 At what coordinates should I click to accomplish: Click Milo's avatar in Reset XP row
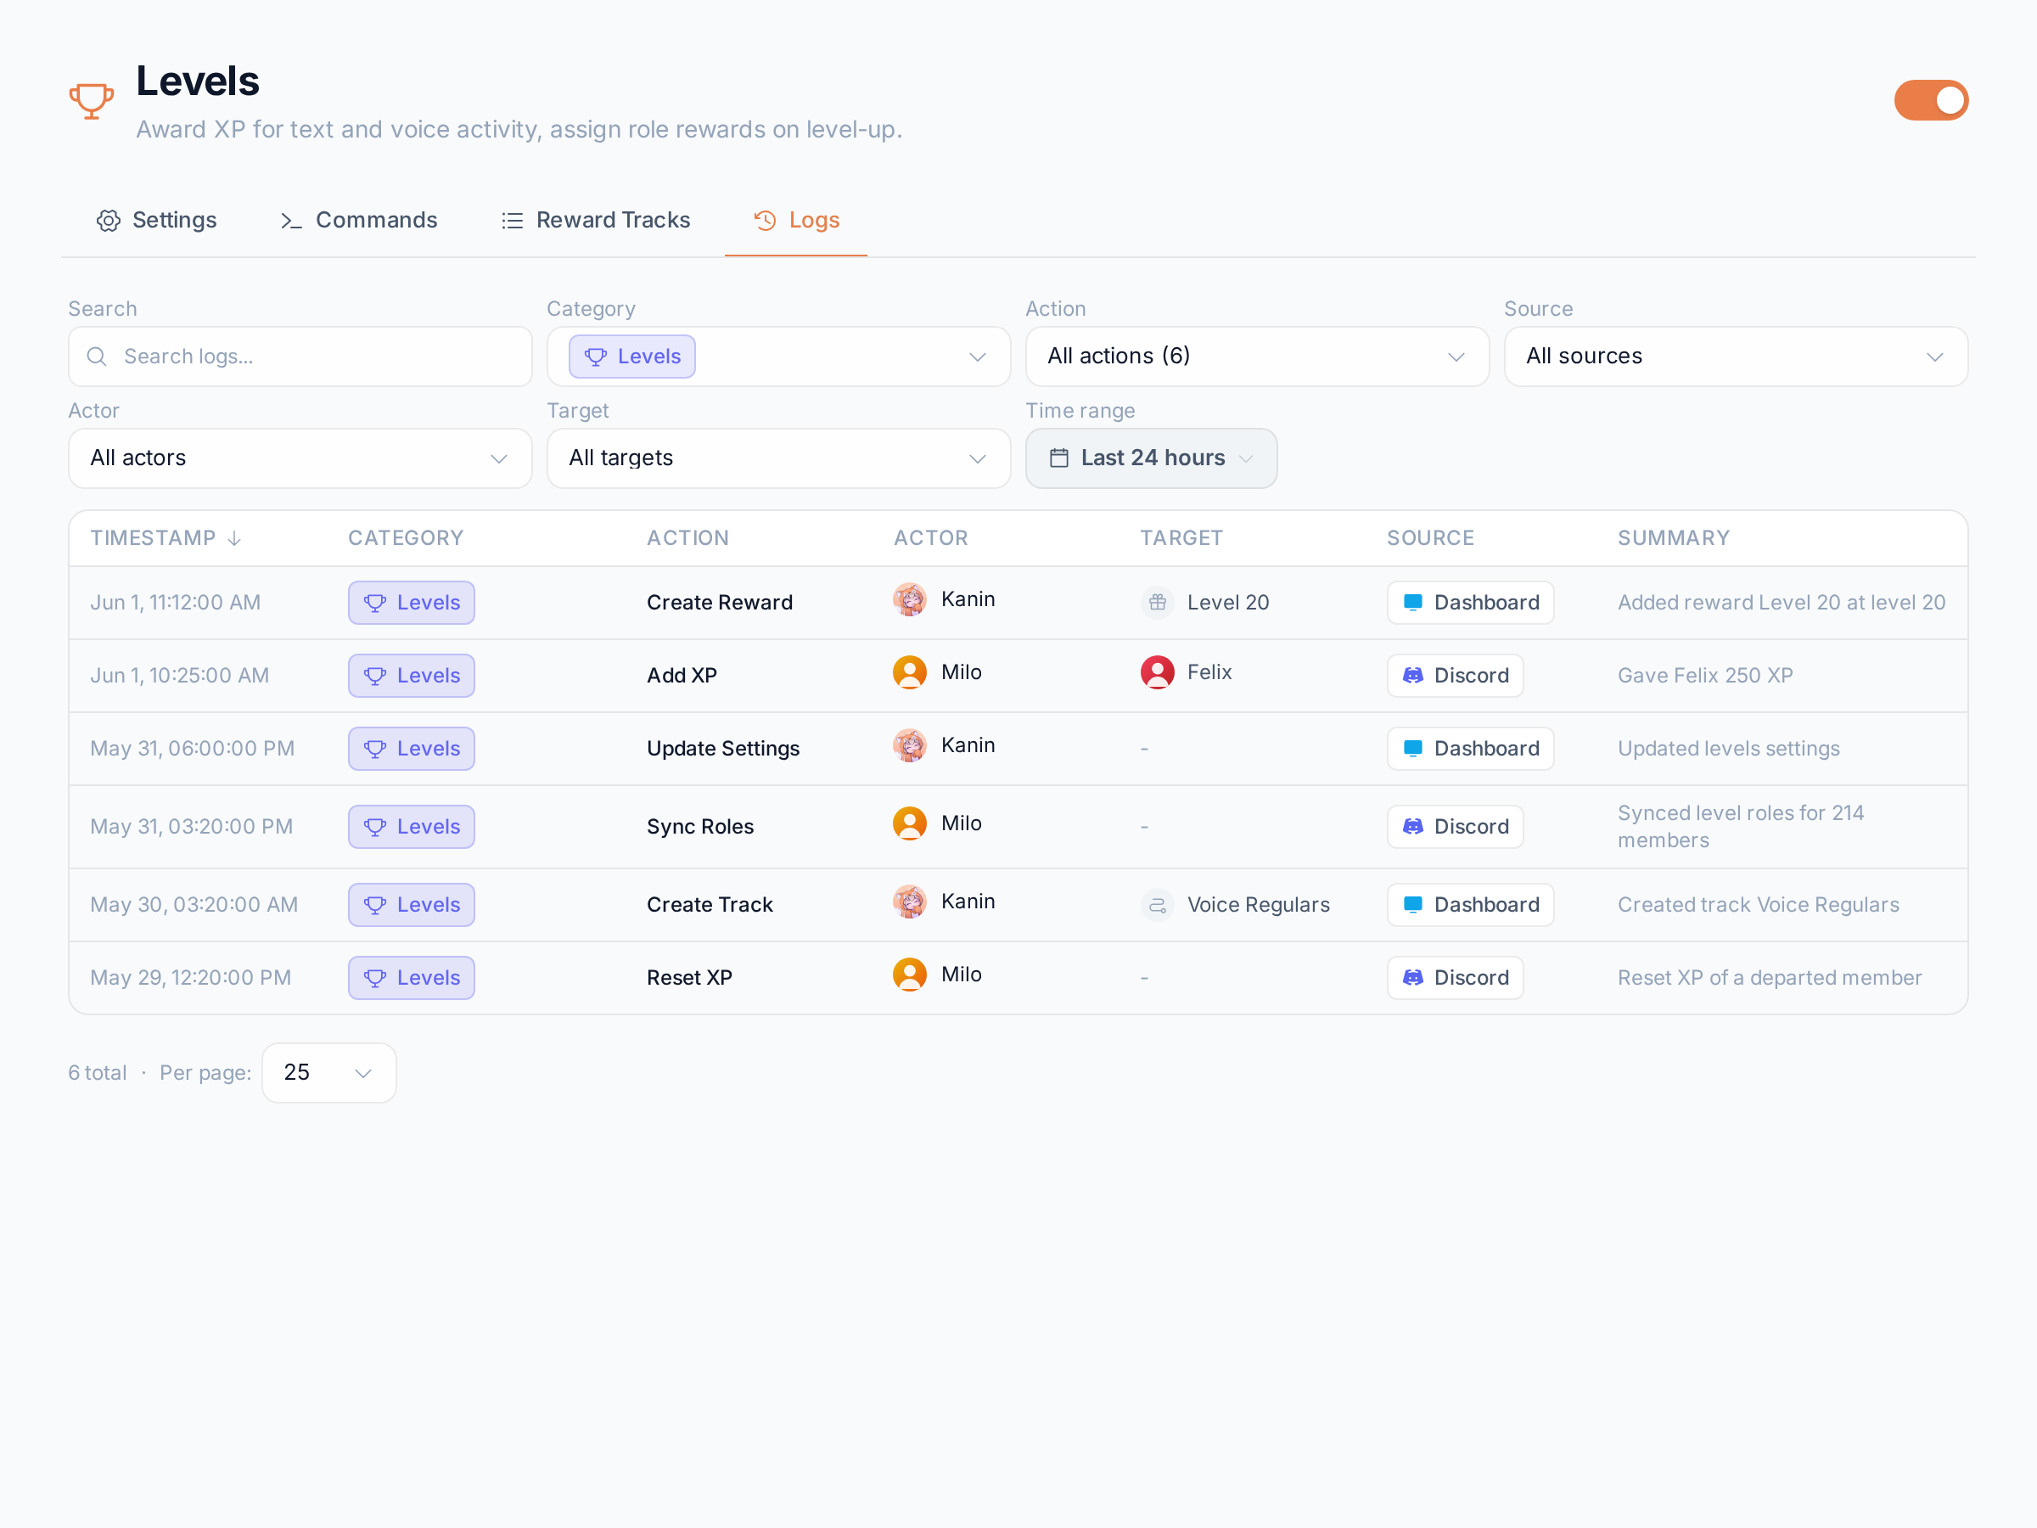[x=910, y=975]
